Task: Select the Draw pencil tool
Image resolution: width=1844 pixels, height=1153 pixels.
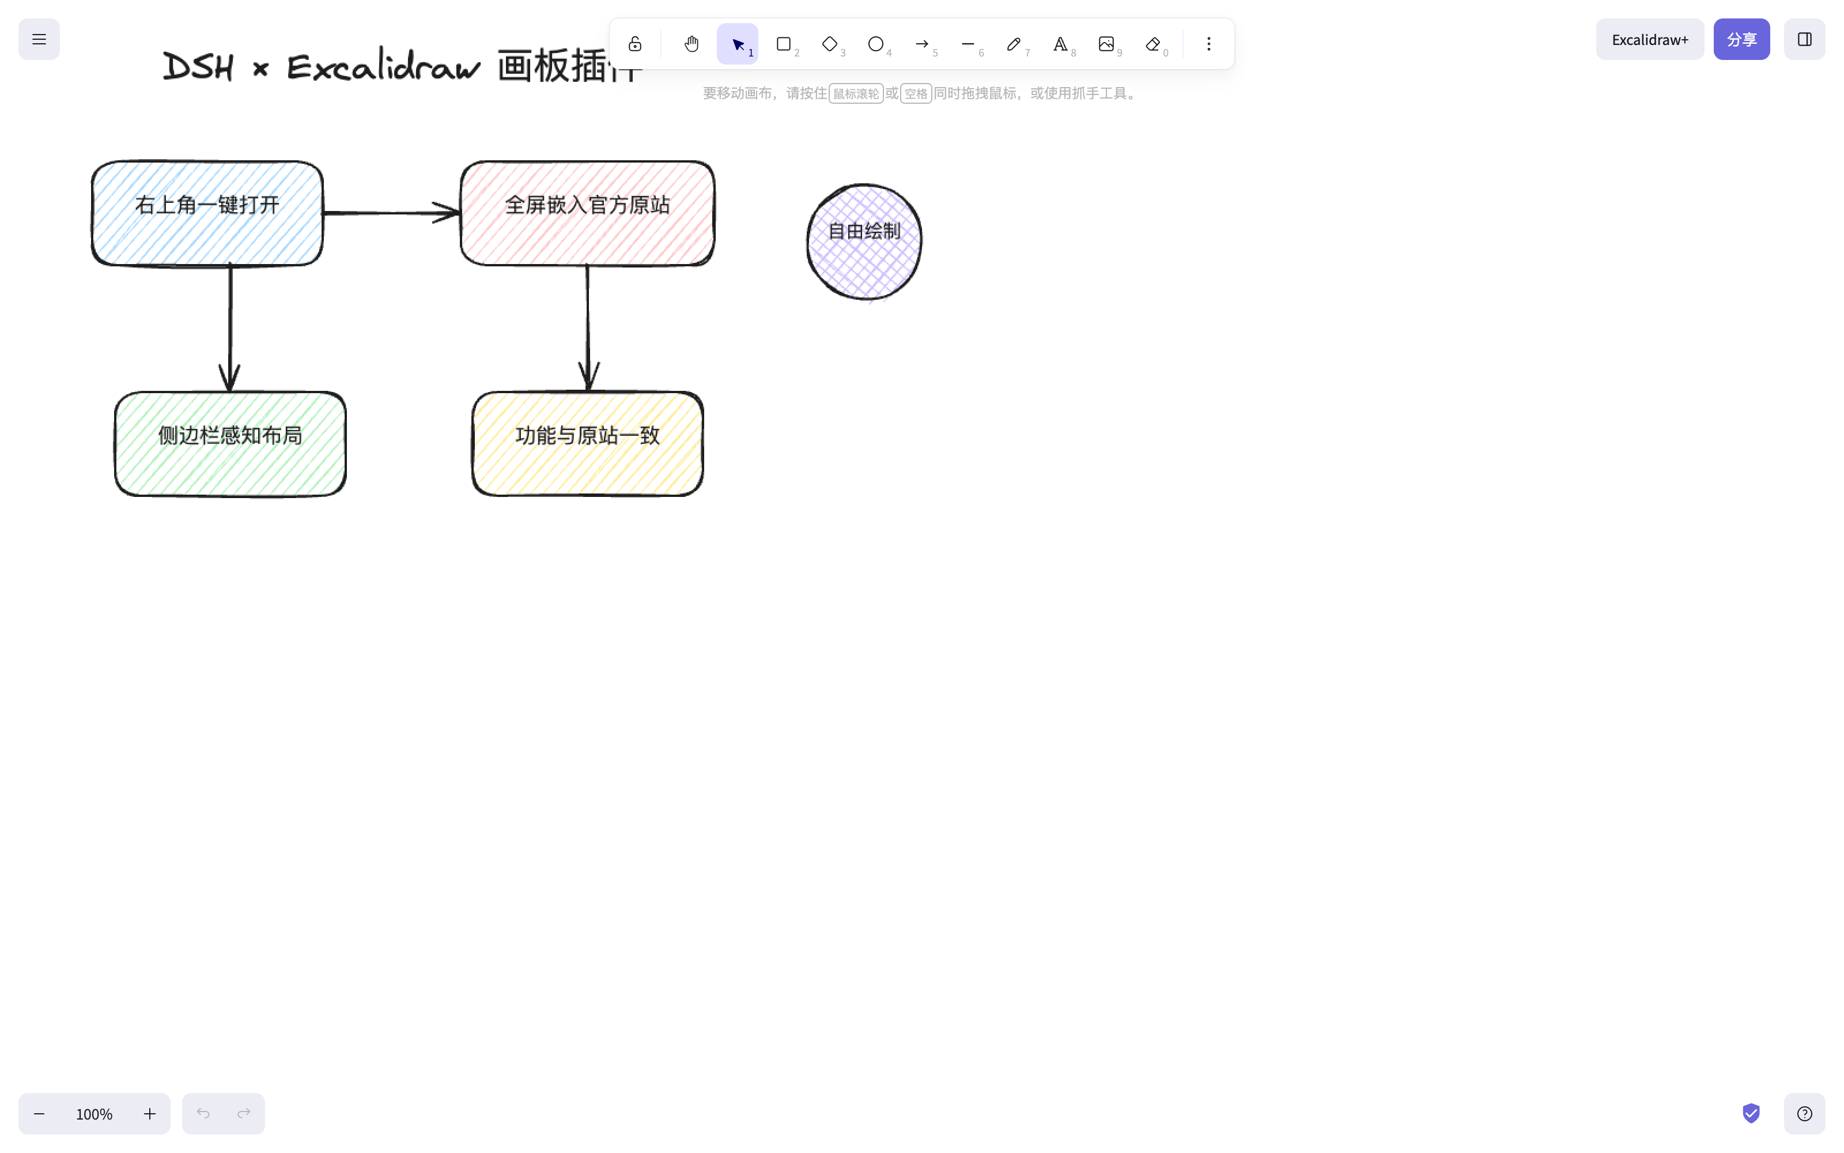Action: click(1014, 44)
